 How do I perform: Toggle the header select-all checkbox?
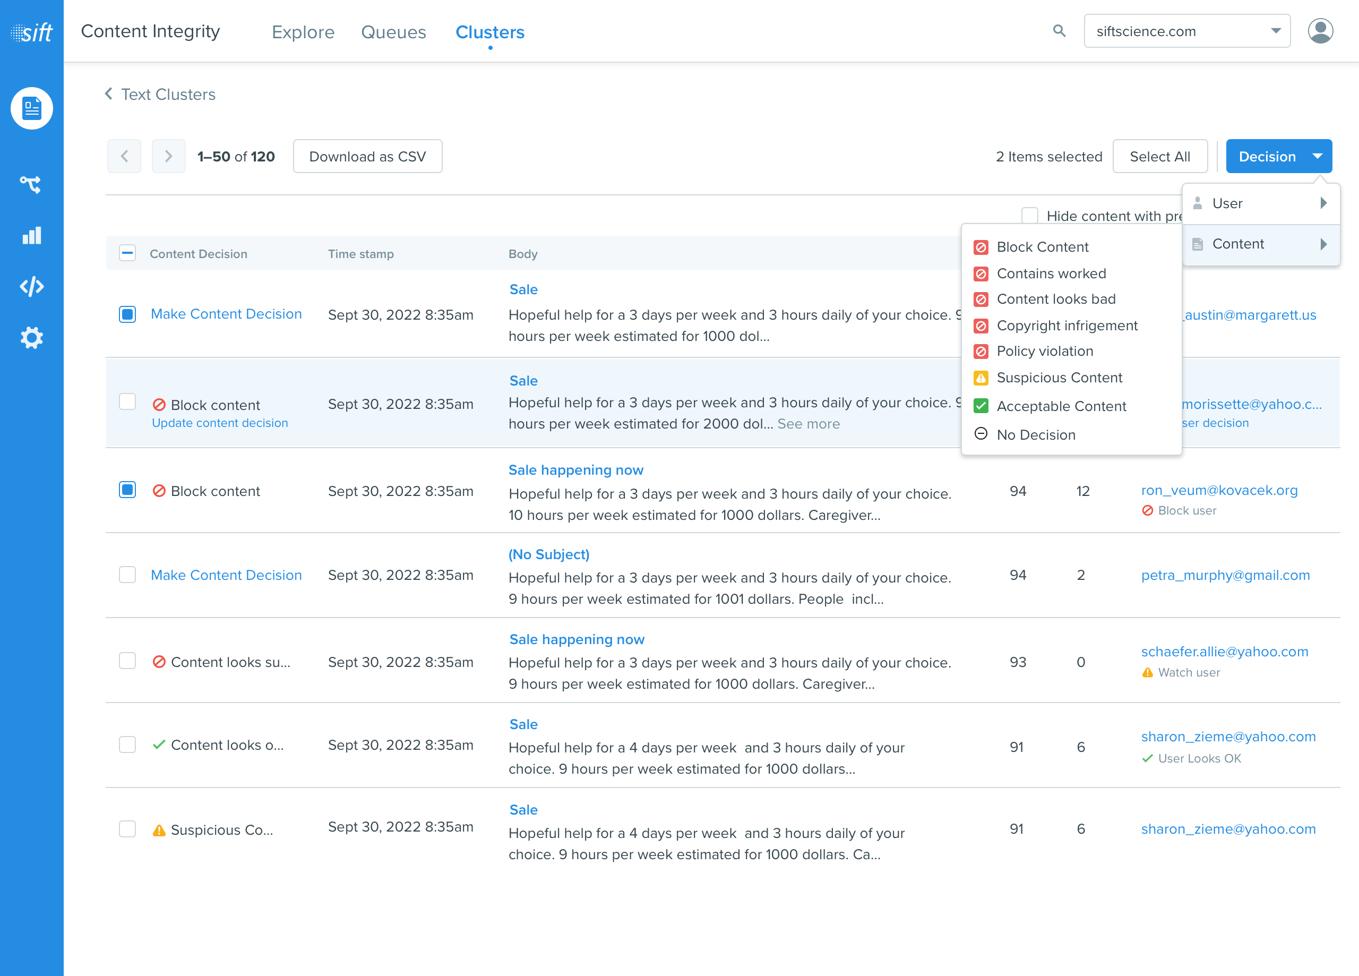pyautogui.click(x=127, y=253)
